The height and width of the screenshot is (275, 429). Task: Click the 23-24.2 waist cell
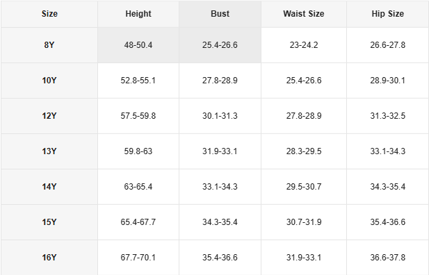(304, 45)
